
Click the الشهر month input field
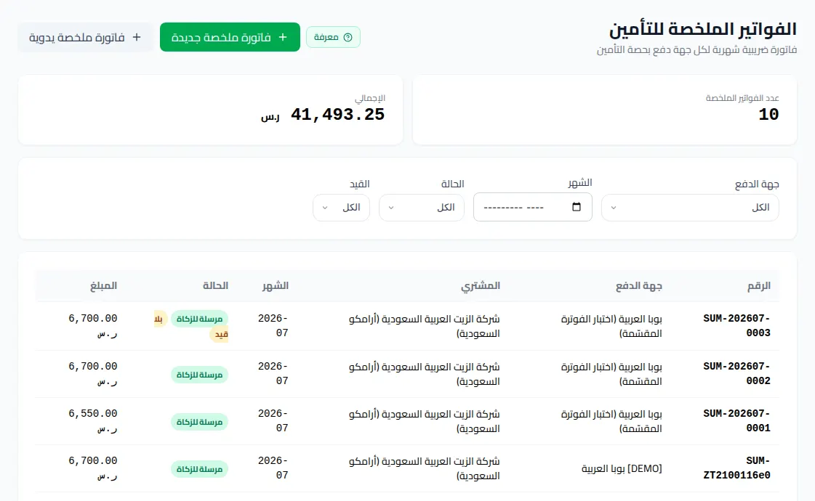pyautogui.click(x=533, y=207)
